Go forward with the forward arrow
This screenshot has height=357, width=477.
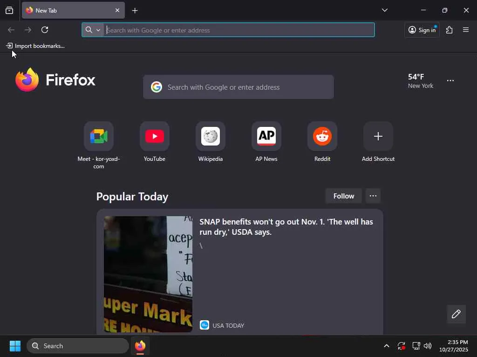(x=28, y=30)
